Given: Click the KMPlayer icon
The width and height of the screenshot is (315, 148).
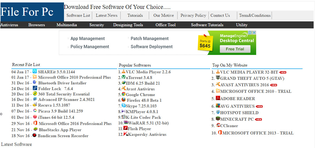Looking at the screenshot, I should (124, 111).
